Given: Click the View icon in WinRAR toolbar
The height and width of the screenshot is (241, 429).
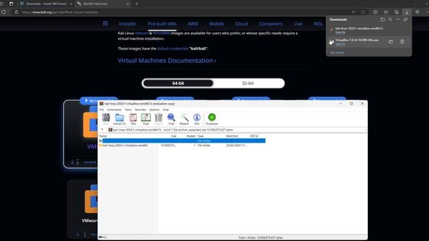Looking at the screenshot, I should pos(146,119).
